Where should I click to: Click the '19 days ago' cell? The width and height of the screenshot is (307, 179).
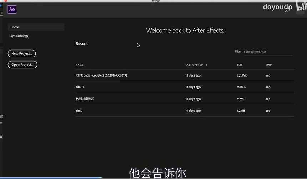tap(193, 111)
